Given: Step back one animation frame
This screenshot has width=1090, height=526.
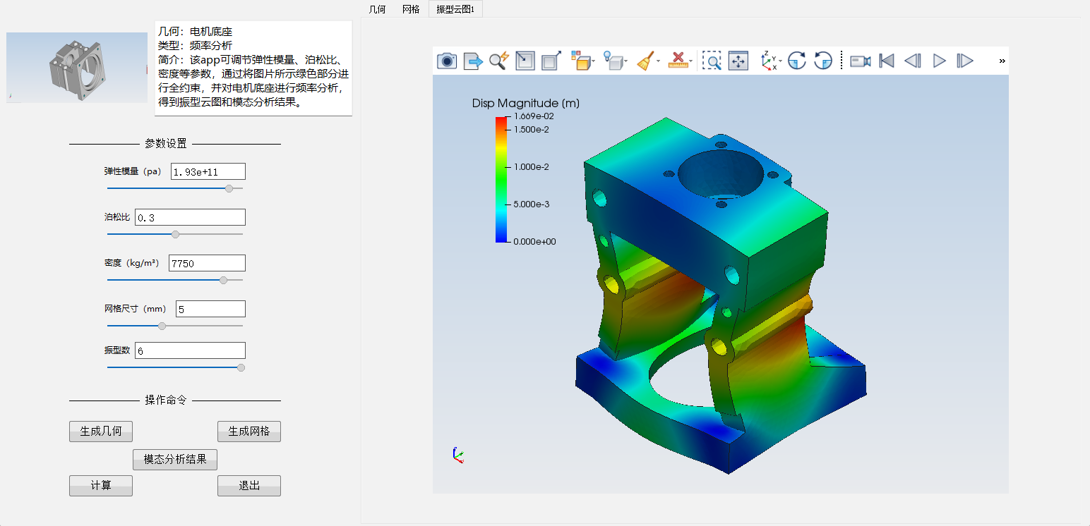Looking at the screenshot, I should [913, 61].
